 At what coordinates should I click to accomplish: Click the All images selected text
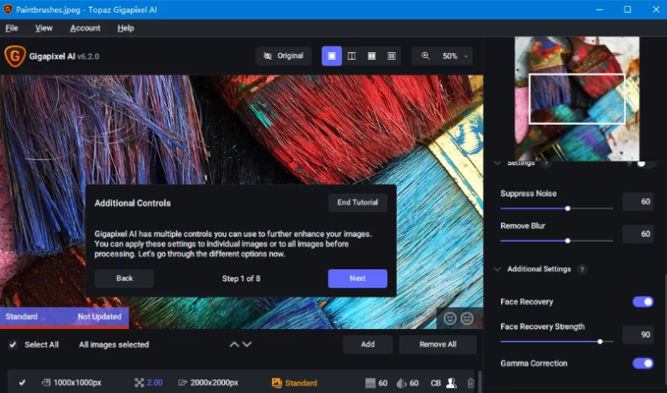coord(114,344)
